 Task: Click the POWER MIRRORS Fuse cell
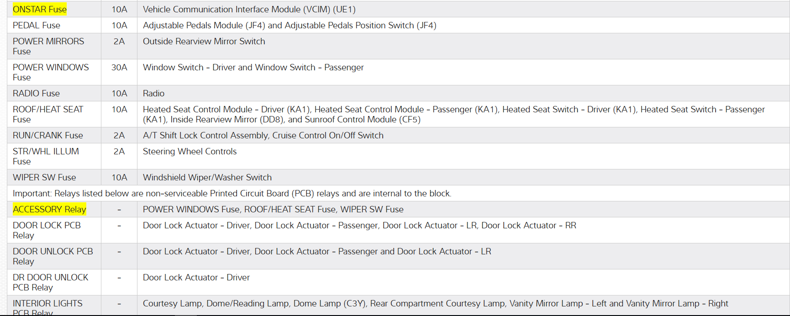tap(48, 46)
